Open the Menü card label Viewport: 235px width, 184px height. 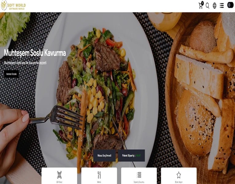tap(99, 182)
